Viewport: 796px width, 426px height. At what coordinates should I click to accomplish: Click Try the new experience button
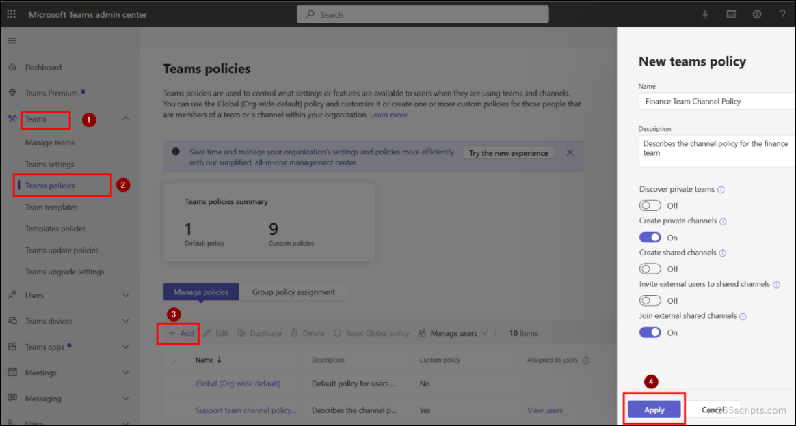[x=508, y=152]
